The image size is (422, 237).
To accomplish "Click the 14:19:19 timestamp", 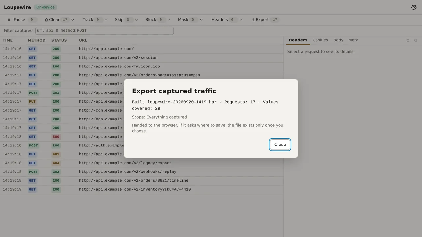I will [12, 189].
